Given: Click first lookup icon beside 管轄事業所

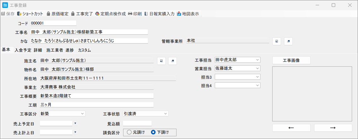Looking at the screenshot, I should coord(276,41).
